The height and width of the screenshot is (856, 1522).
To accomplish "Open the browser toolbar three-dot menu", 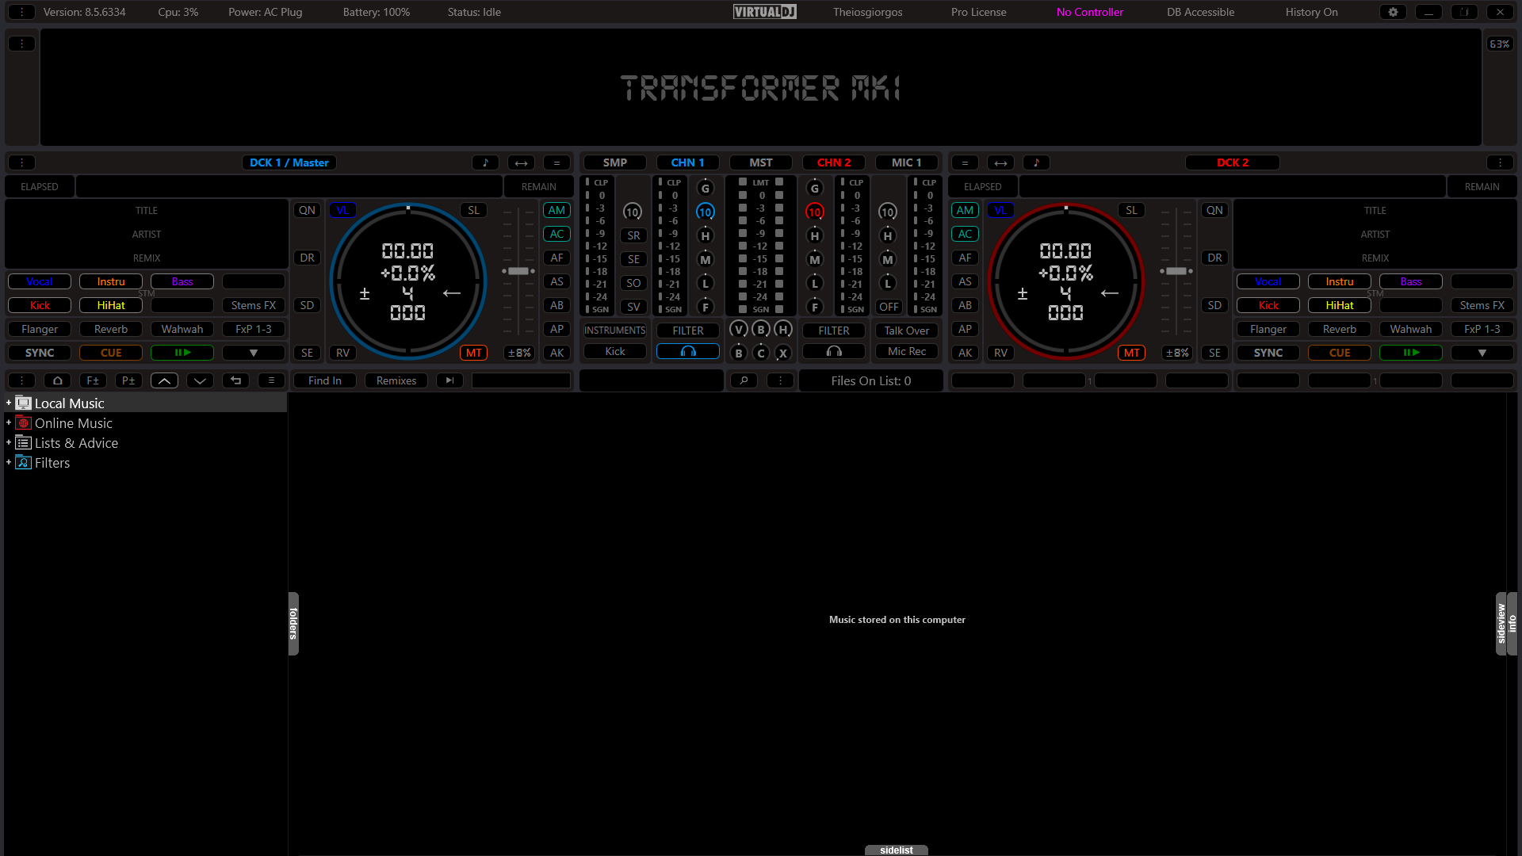I will click(x=21, y=380).
